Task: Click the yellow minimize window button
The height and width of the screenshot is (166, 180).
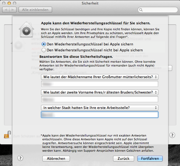Action: [9, 3]
